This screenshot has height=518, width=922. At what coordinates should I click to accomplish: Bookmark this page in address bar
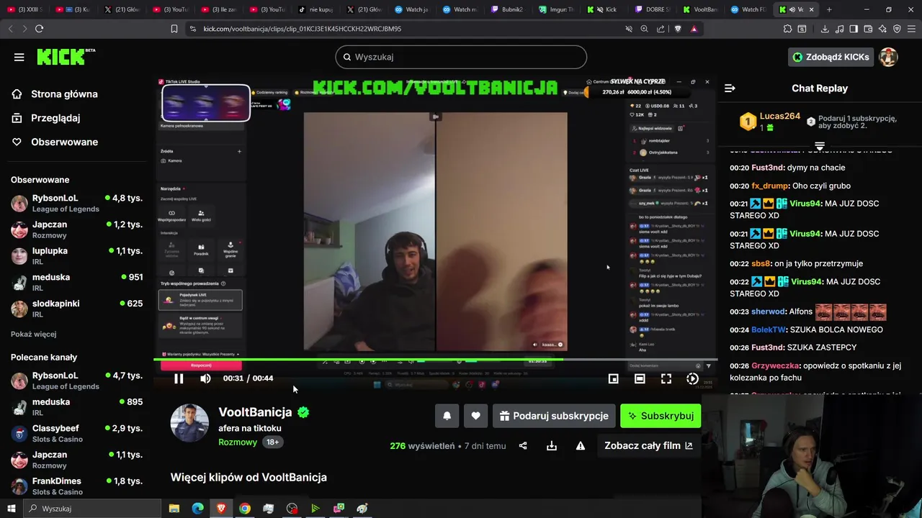click(x=174, y=29)
